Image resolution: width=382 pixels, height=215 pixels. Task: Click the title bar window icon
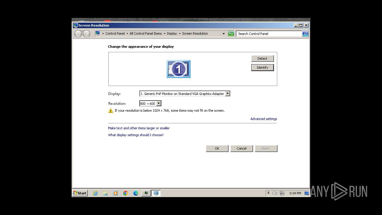(76, 25)
